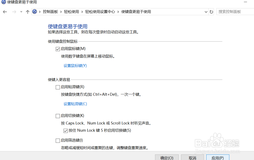Click the 应用(P) button
This screenshot has height=160, width=254.
click(x=218, y=158)
